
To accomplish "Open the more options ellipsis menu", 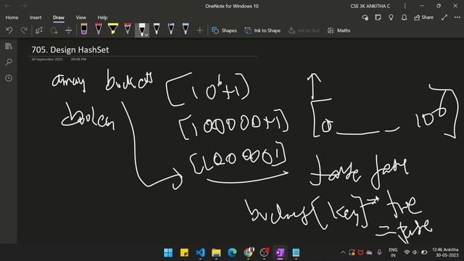I will pyautogui.click(x=457, y=17).
